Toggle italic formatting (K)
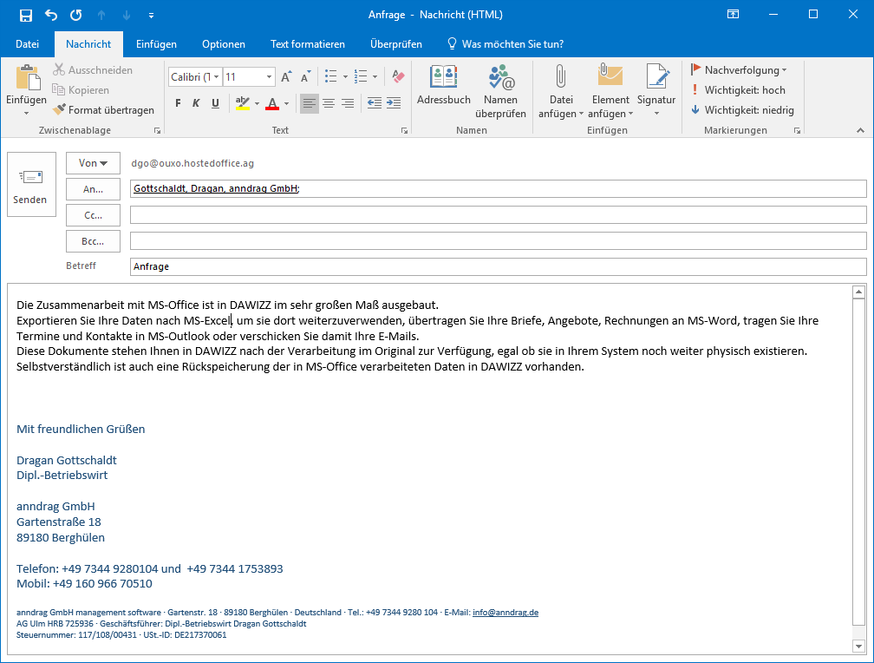The height and width of the screenshot is (663, 874). (x=196, y=103)
